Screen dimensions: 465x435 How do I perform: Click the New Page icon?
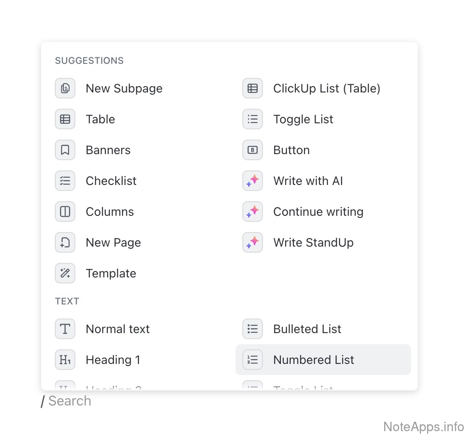(65, 243)
